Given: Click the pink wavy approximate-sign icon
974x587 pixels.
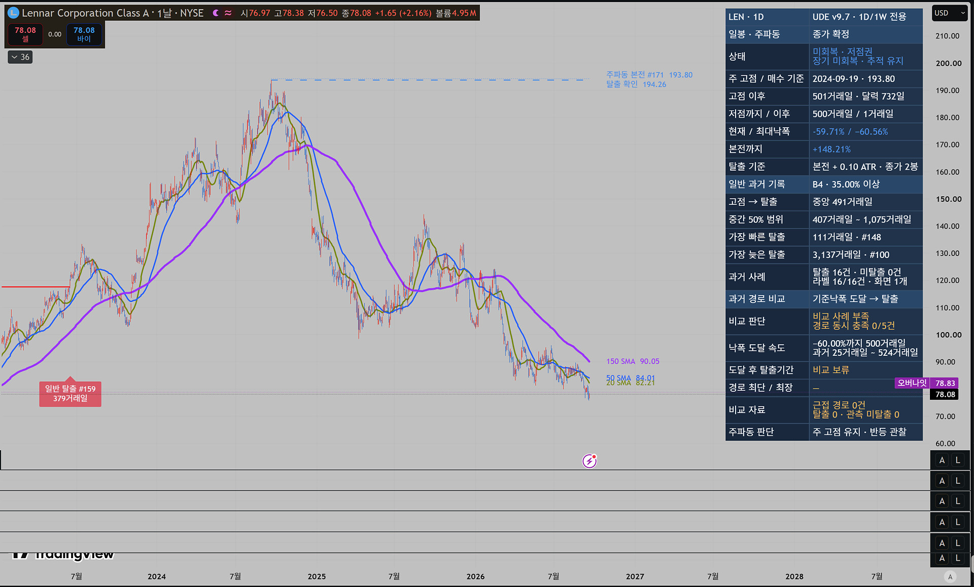Looking at the screenshot, I should pyautogui.click(x=228, y=13).
